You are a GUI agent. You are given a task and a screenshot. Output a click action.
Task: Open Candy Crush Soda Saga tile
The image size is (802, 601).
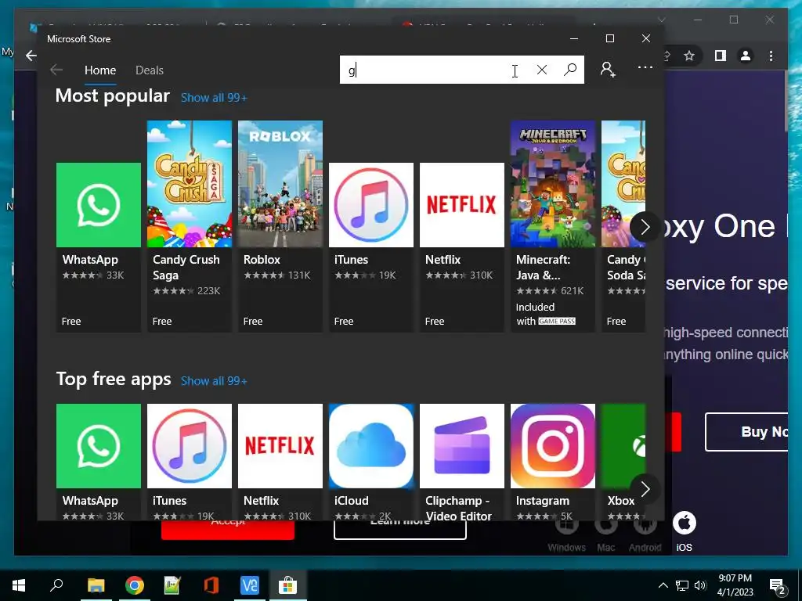(623, 226)
